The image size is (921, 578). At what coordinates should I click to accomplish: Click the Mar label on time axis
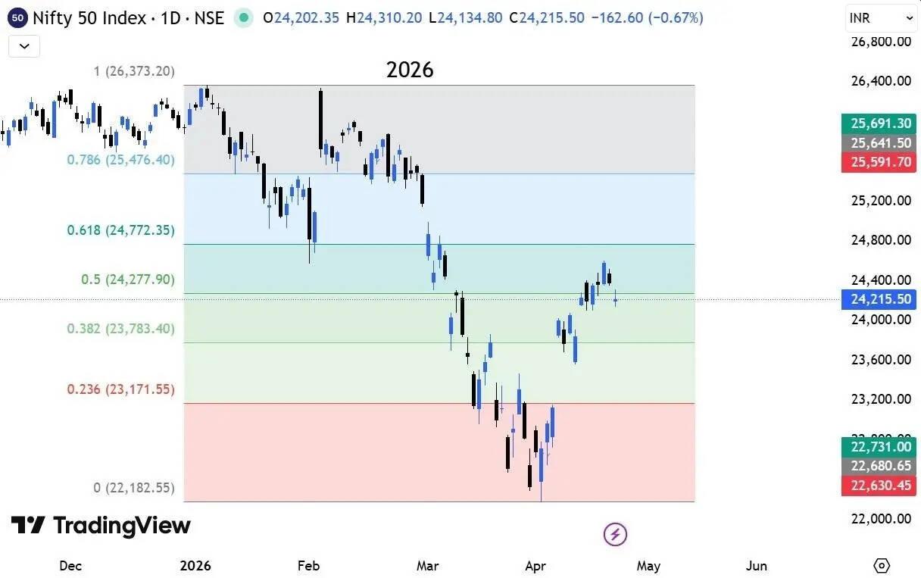428,566
